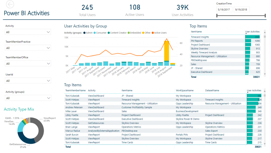Click the CreationTime end date field
The height and width of the screenshot is (153, 271).
[x=241, y=9]
